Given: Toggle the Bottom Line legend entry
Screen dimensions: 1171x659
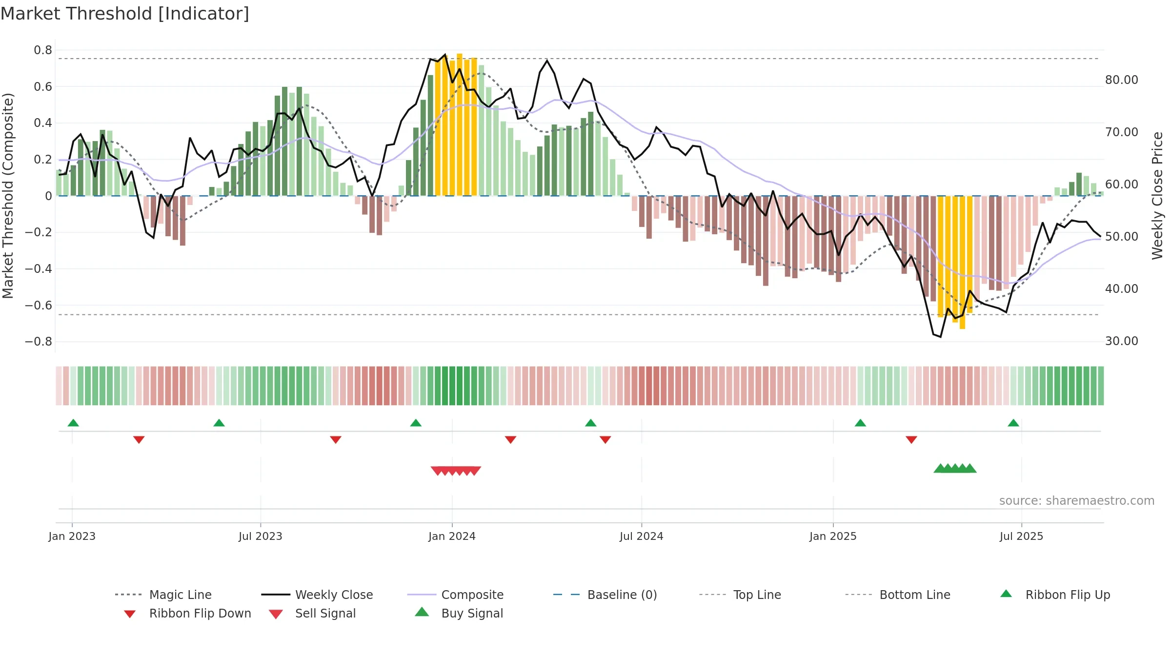Looking at the screenshot, I should click(x=898, y=595).
